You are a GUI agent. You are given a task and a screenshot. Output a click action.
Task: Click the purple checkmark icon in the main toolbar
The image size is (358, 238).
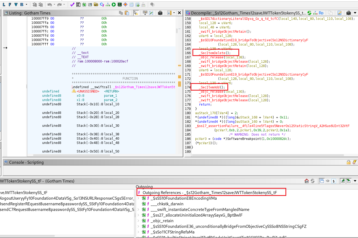click(x=72, y=5)
